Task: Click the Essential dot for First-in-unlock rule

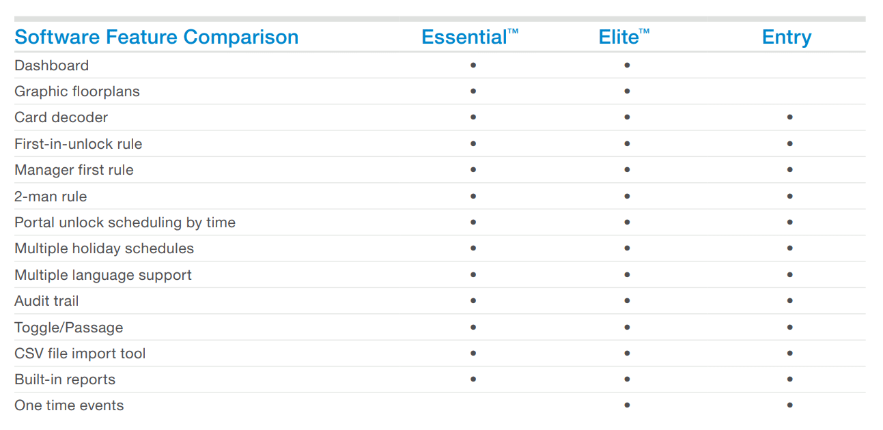Action: (x=473, y=144)
